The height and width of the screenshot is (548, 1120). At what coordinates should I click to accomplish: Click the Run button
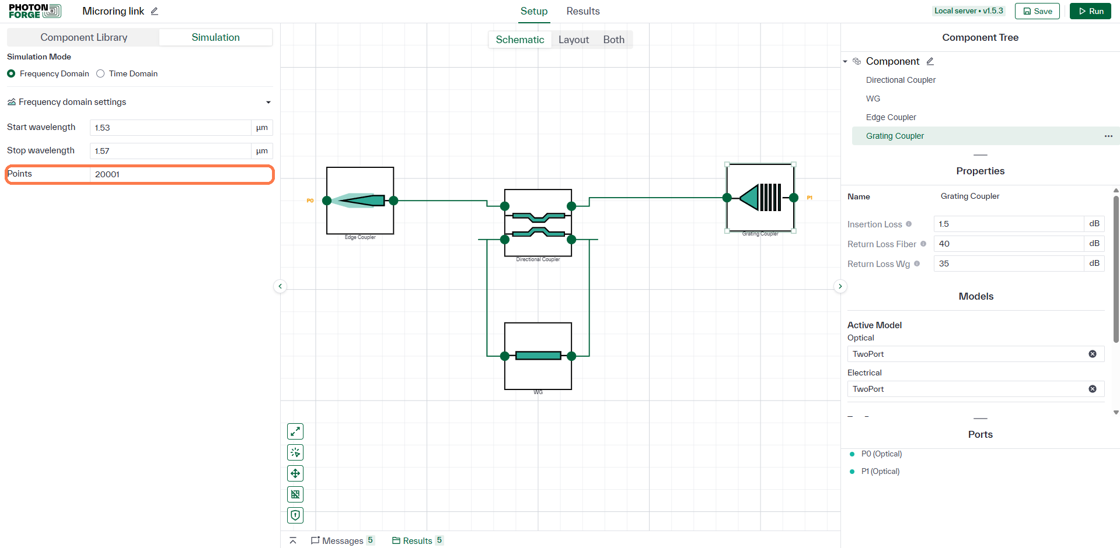(x=1090, y=11)
